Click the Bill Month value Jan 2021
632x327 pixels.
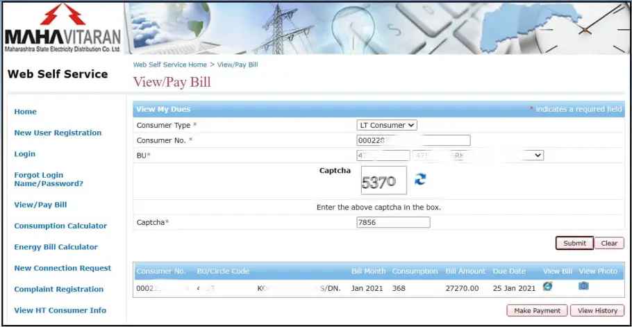pos(369,288)
